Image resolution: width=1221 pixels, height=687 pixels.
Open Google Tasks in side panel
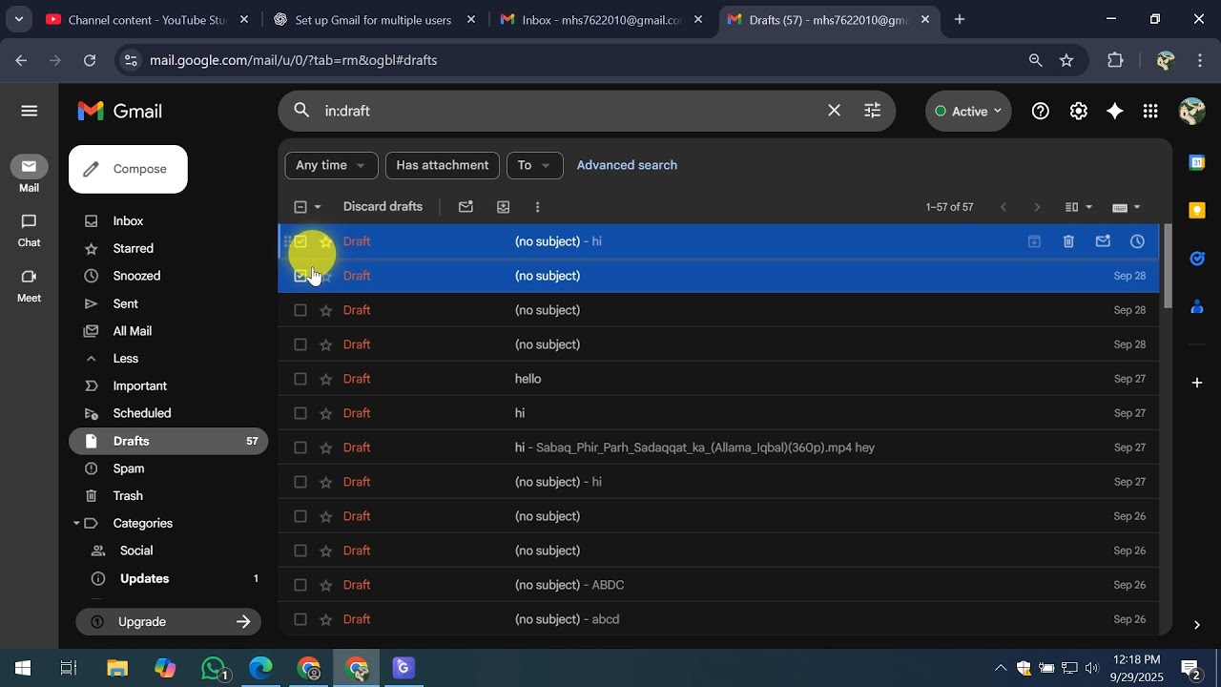click(1197, 258)
